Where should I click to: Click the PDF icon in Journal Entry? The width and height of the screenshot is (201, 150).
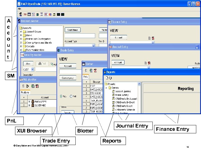point(149,63)
